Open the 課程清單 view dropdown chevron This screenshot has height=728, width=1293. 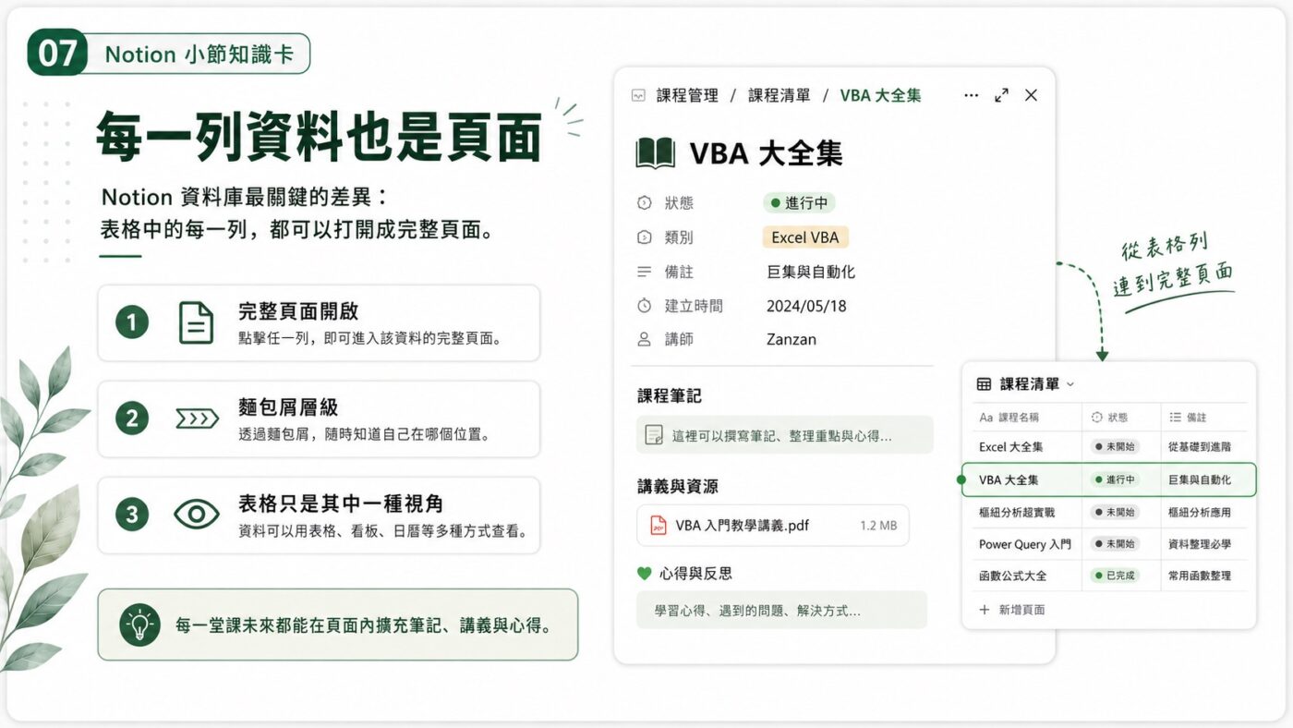pyautogui.click(x=1070, y=384)
